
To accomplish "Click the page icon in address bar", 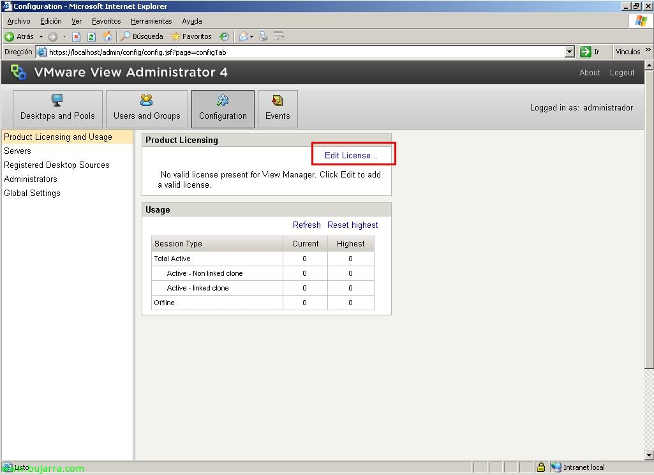I will pos(41,52).
